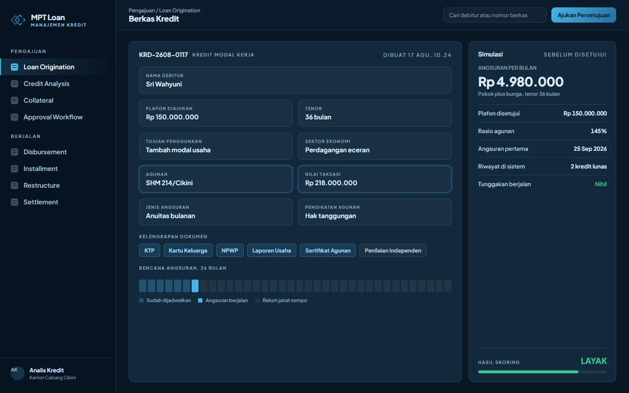Image resolution: width=629 pixels, height=393 pixels.
Task: Select the Jenis Angsuran field
Action: pos(216,212)
